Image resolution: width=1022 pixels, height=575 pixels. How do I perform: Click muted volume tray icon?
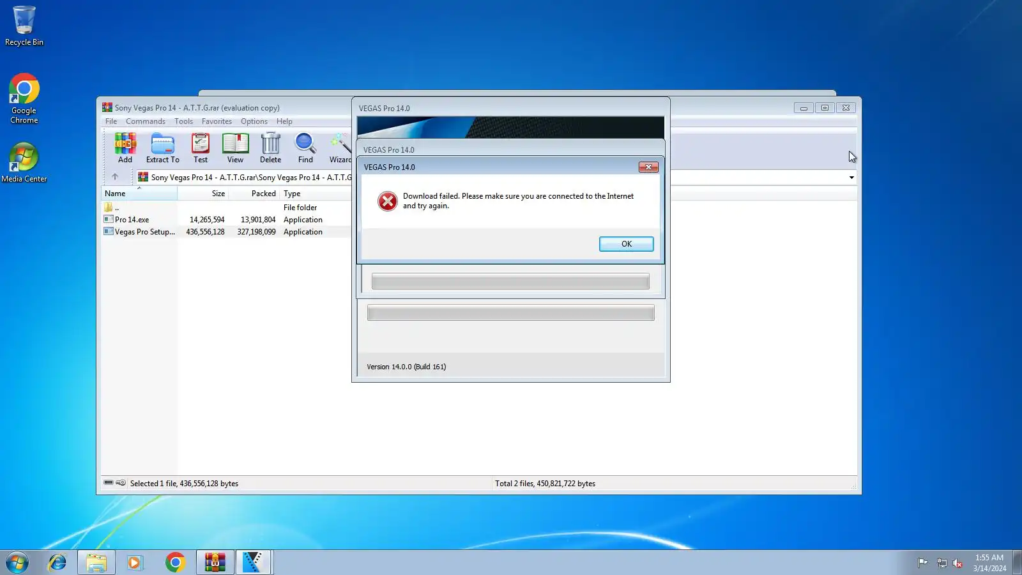(x=957, y=563)
